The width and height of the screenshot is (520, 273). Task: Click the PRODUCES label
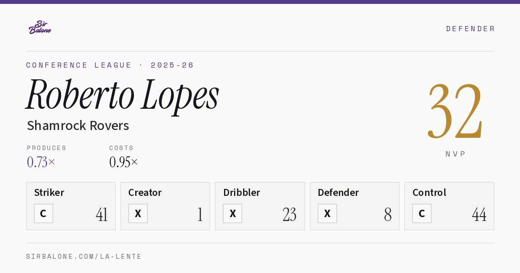tap(47, 148)
